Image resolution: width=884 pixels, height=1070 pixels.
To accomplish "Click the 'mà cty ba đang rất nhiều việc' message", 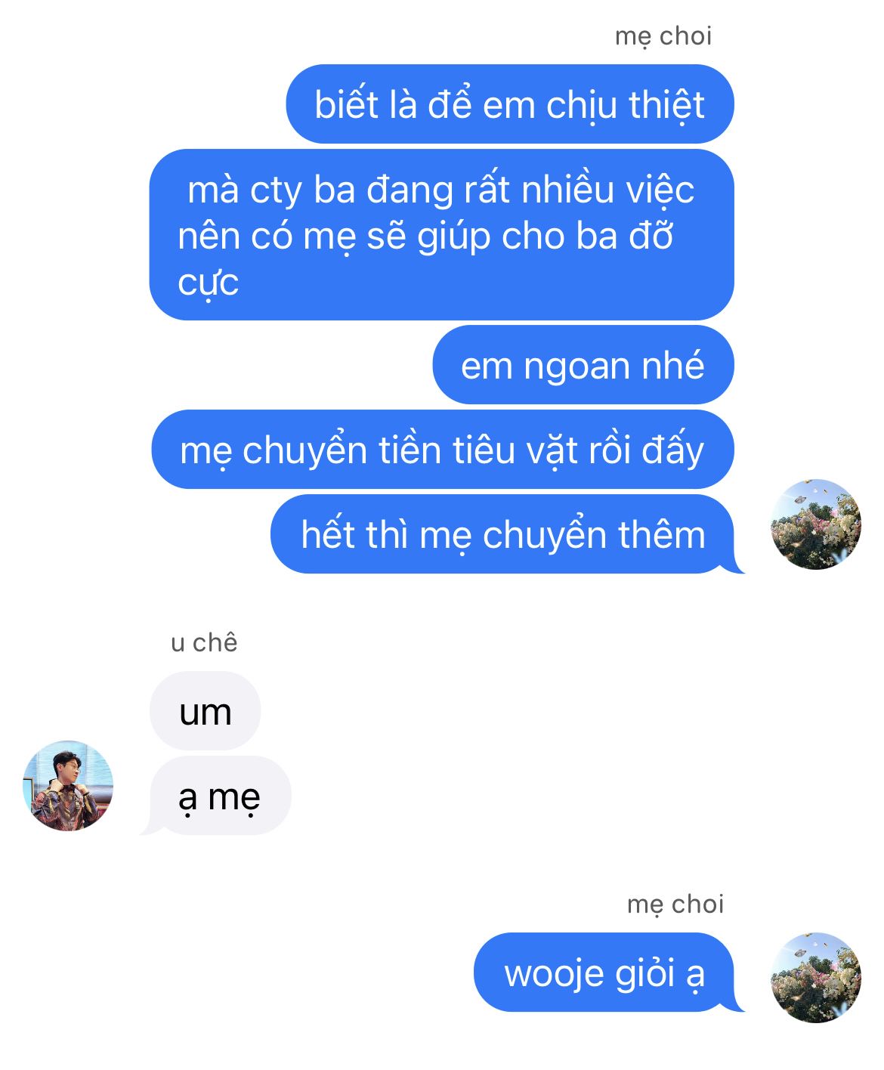I will [x=442, y=235].
